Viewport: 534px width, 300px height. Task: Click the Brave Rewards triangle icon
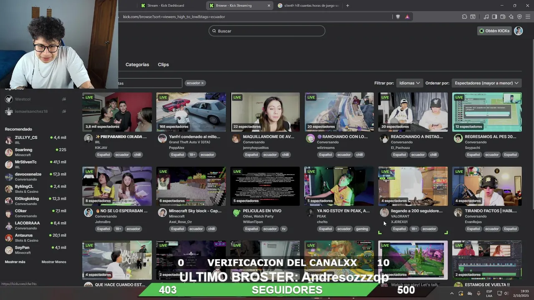point(407,17)
